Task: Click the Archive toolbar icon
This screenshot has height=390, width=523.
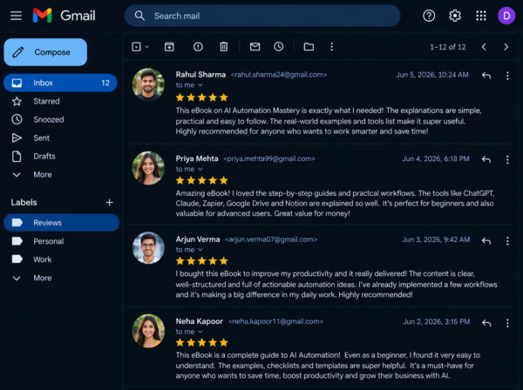Action: (x=169, y=47)
